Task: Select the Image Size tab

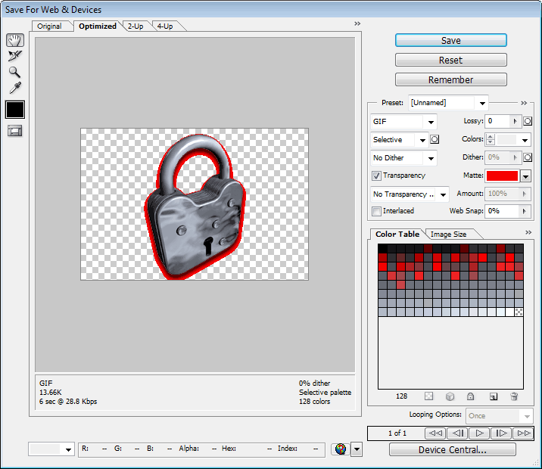Action: [448, 234]
